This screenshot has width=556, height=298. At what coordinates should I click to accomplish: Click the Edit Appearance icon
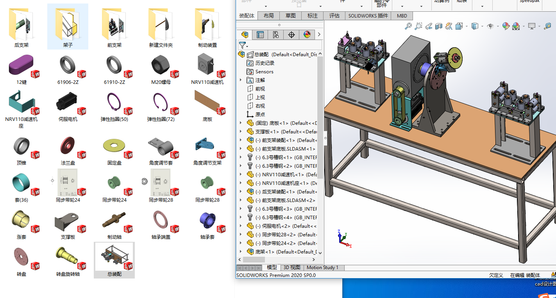[x=506, y=26]
